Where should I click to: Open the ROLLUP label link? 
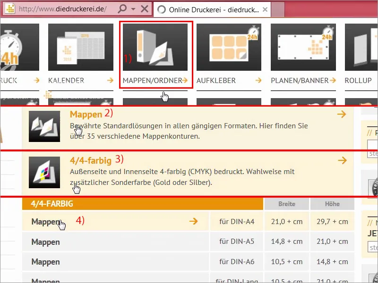pos(358,80)
